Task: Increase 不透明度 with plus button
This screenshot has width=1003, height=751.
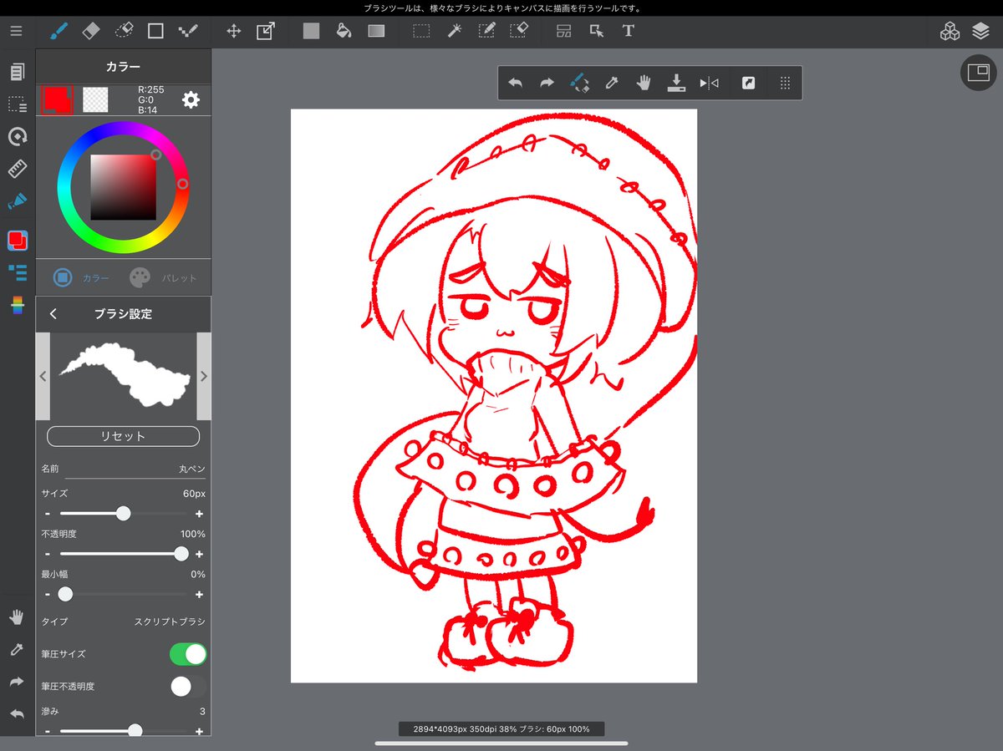Action: [x=199, y=554]
